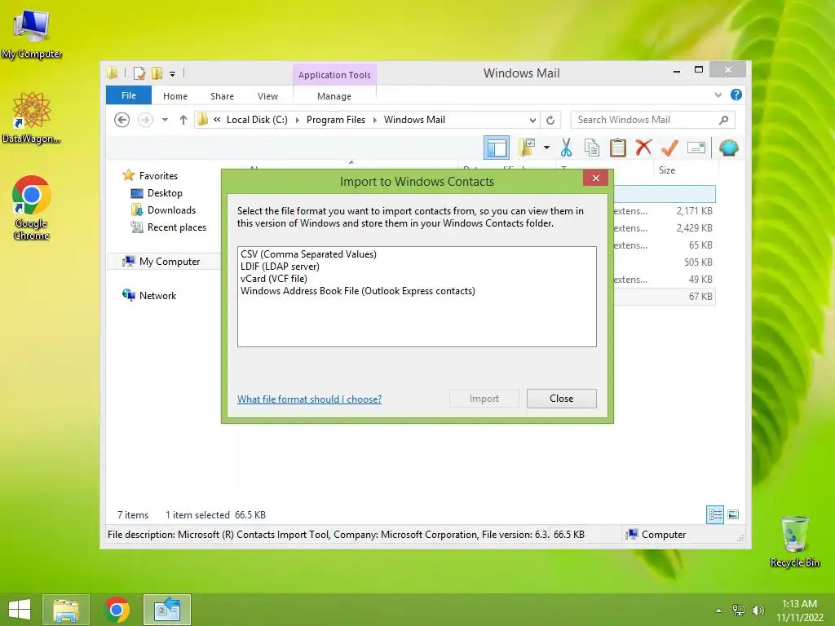
Task: Open Google Chrome from the taskbar
Action: (x=117, y=610)
